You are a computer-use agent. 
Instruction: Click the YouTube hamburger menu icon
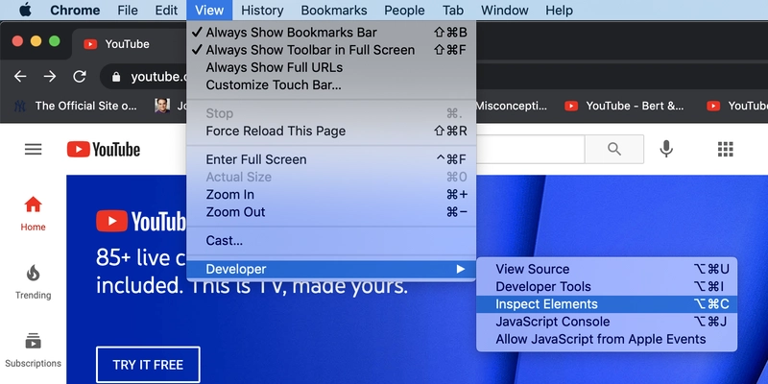click(x=34, y=149)
